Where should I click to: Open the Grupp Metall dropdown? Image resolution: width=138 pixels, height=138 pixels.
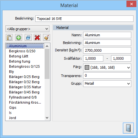(107, 83)
